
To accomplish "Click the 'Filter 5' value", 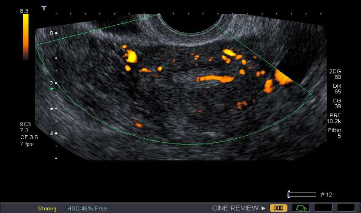I will coord(335,133).
